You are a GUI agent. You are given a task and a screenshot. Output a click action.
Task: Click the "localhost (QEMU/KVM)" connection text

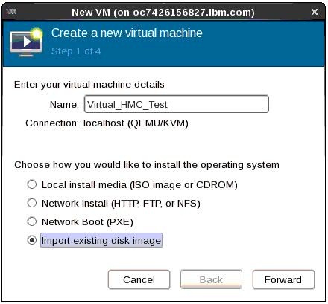(136, 123)
